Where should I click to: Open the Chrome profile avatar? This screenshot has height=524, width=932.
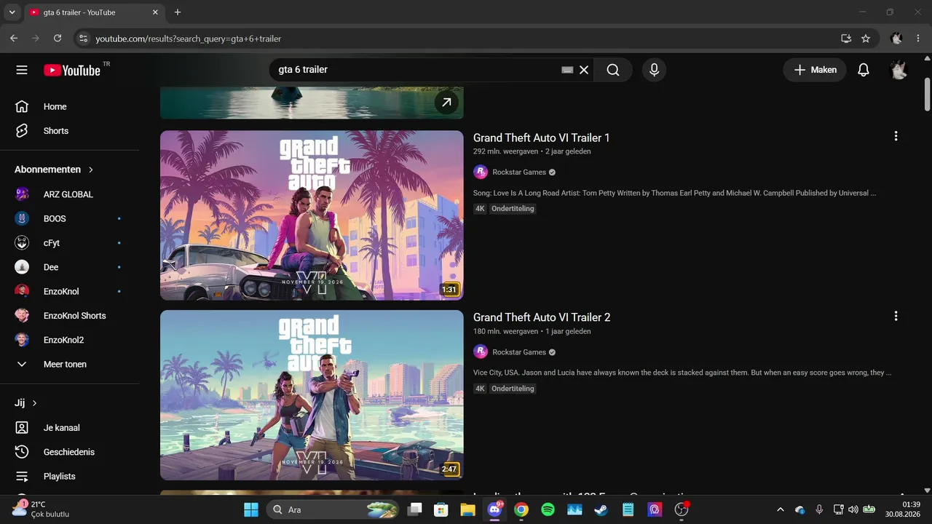tap(896, 39)
